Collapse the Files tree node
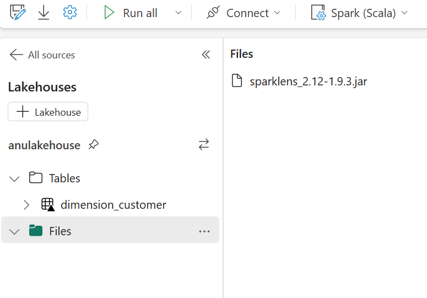This screenshot has width=427, height=298. coord(14,231)
